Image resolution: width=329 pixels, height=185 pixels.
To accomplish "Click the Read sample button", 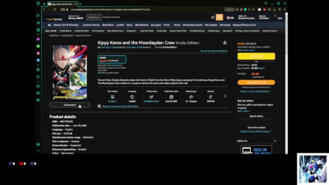I will (x=70, y=105).
